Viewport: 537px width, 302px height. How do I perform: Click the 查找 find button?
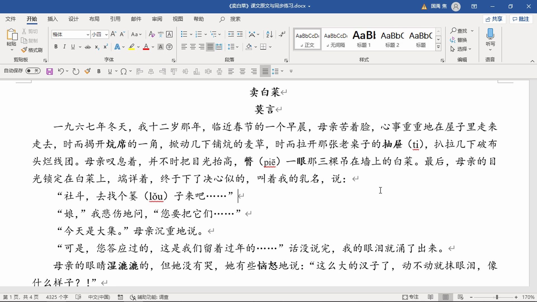(459, 30)
